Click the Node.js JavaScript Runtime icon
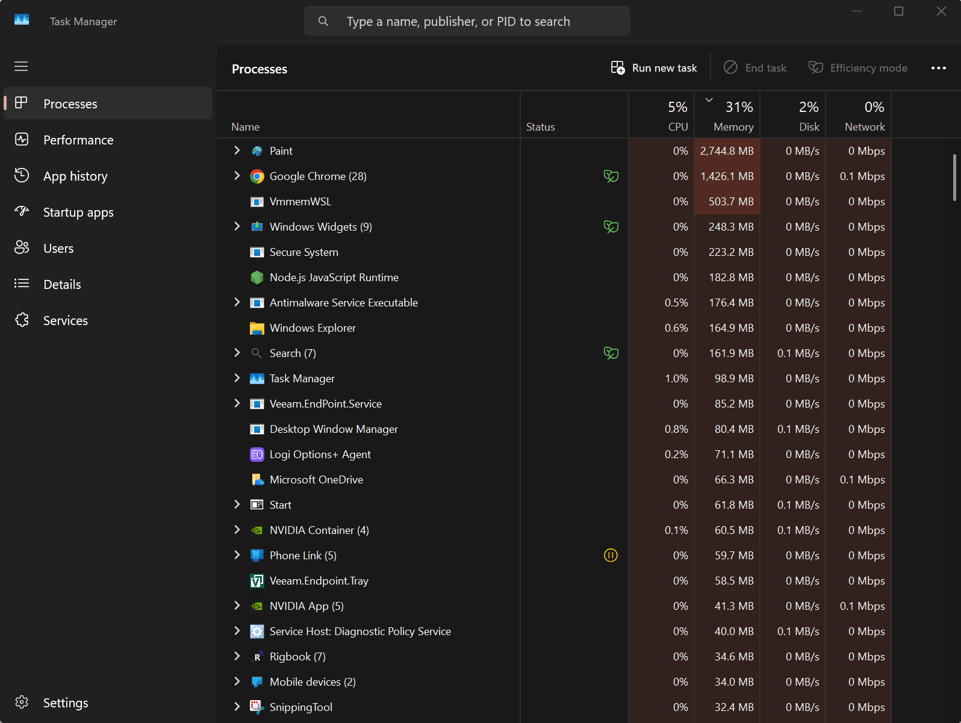This screenshot has height=723, width=961. pyautogui.click(x=257, y=278)
